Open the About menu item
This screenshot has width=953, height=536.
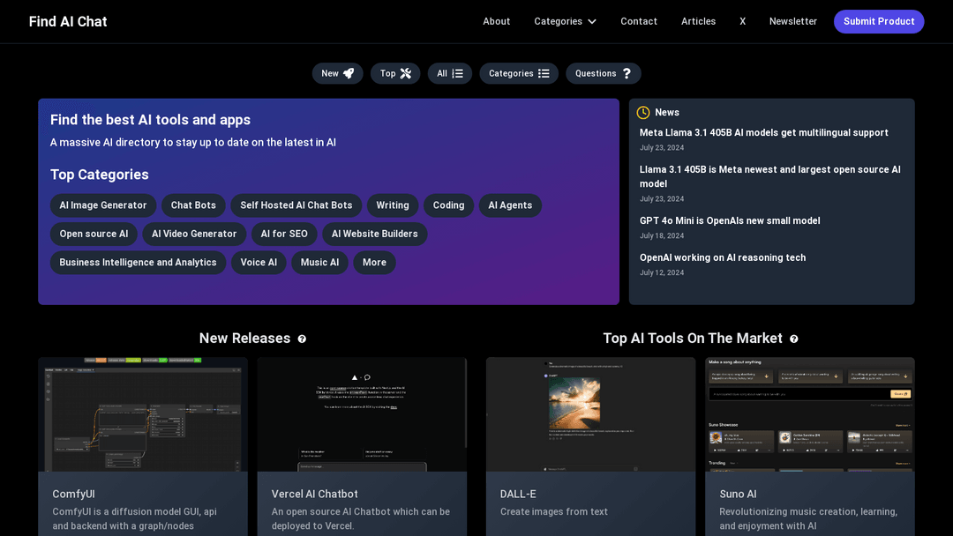click(x=497, y=21)
